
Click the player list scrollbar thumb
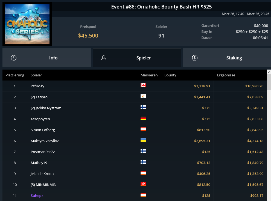(x=269, y=82)
